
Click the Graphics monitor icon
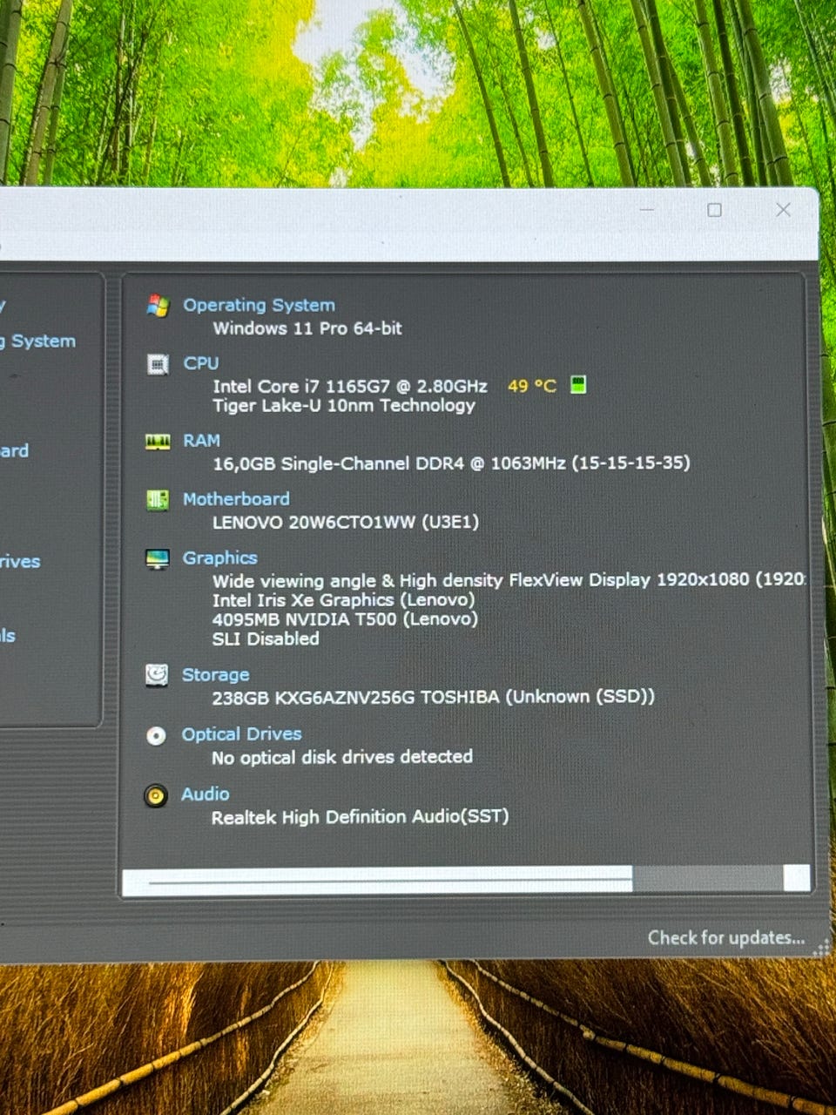tap(158, 559)
